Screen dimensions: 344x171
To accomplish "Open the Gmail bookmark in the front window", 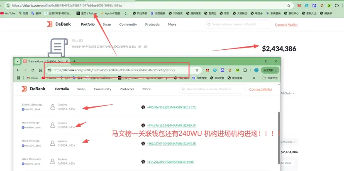I will (x=32, y=78).
